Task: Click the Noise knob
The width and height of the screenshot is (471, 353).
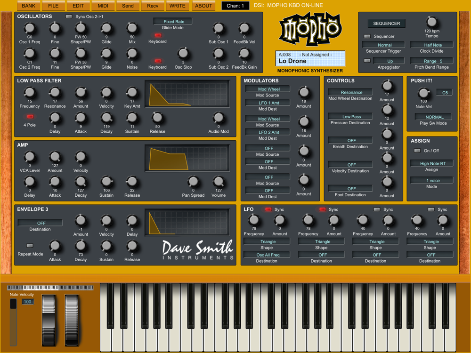Action: (x=132, y=54)
